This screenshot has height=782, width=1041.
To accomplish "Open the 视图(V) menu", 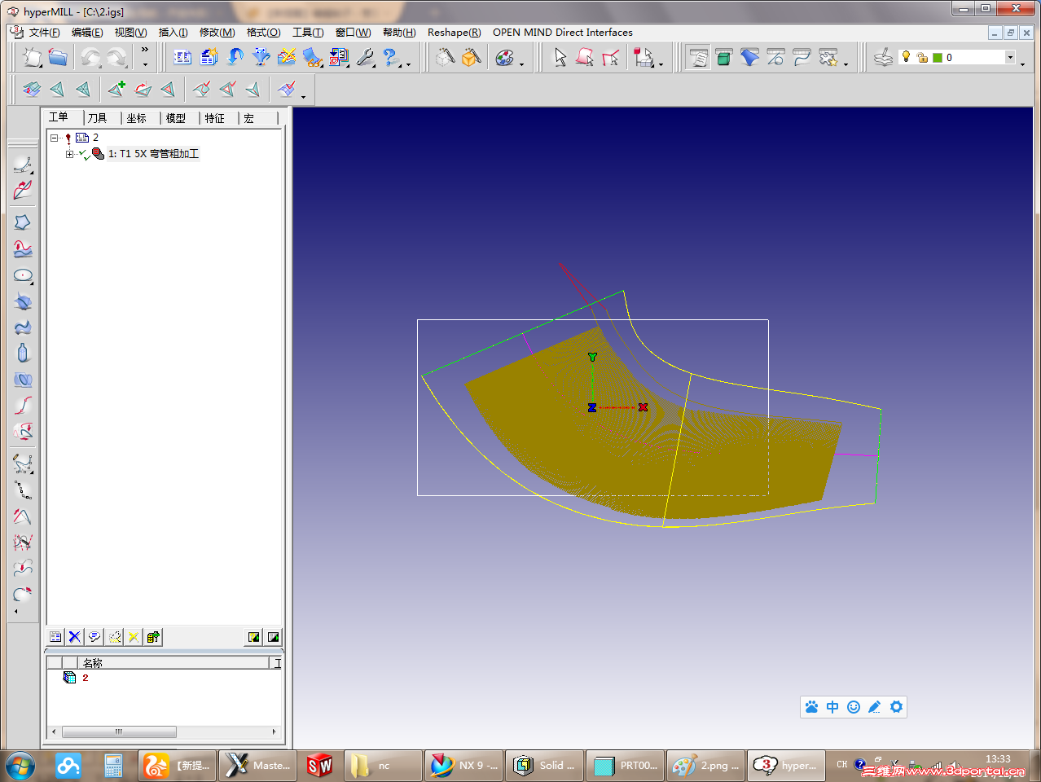I will pos(130,33).
